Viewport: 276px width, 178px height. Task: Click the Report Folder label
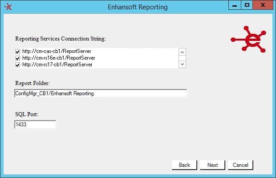(32, 83)
